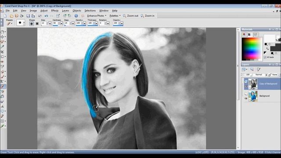Open Enhance Photo dropdown
The height and width of the screenshot is (158, 281).
pyautogui.click(x=97, y=16)
